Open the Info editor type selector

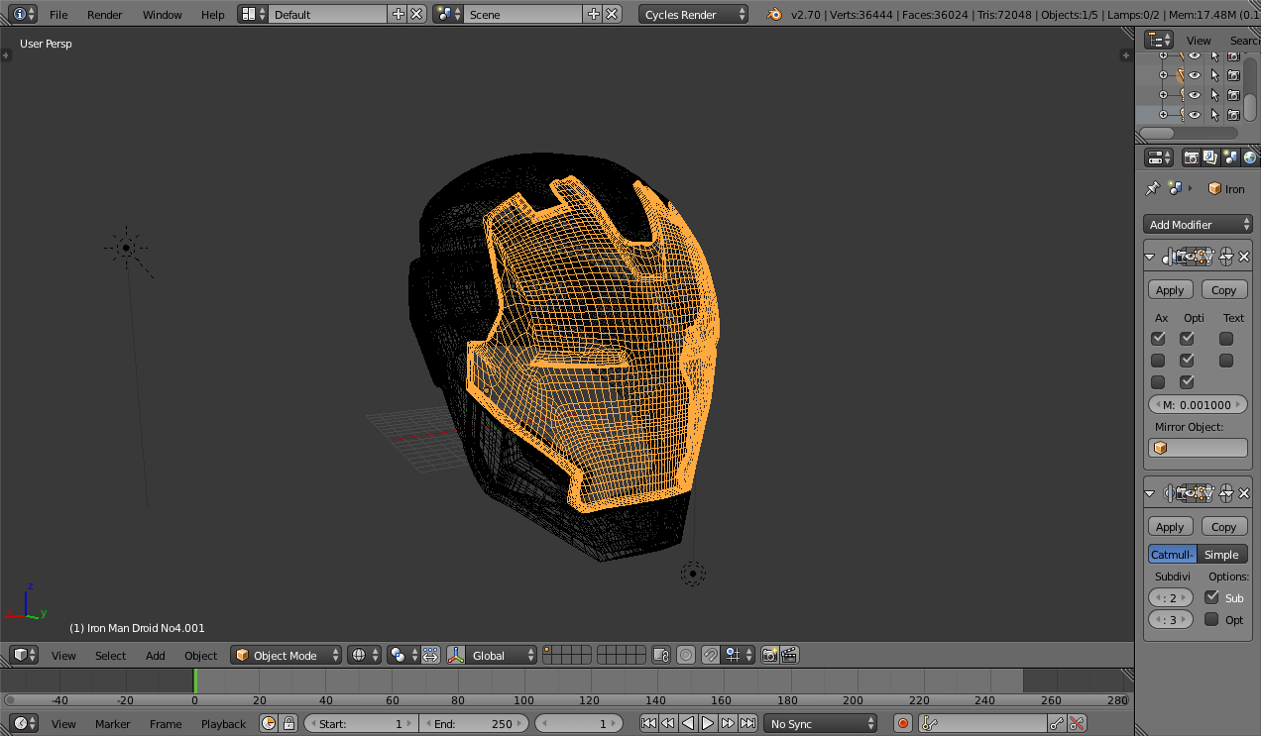pos(25,14)
